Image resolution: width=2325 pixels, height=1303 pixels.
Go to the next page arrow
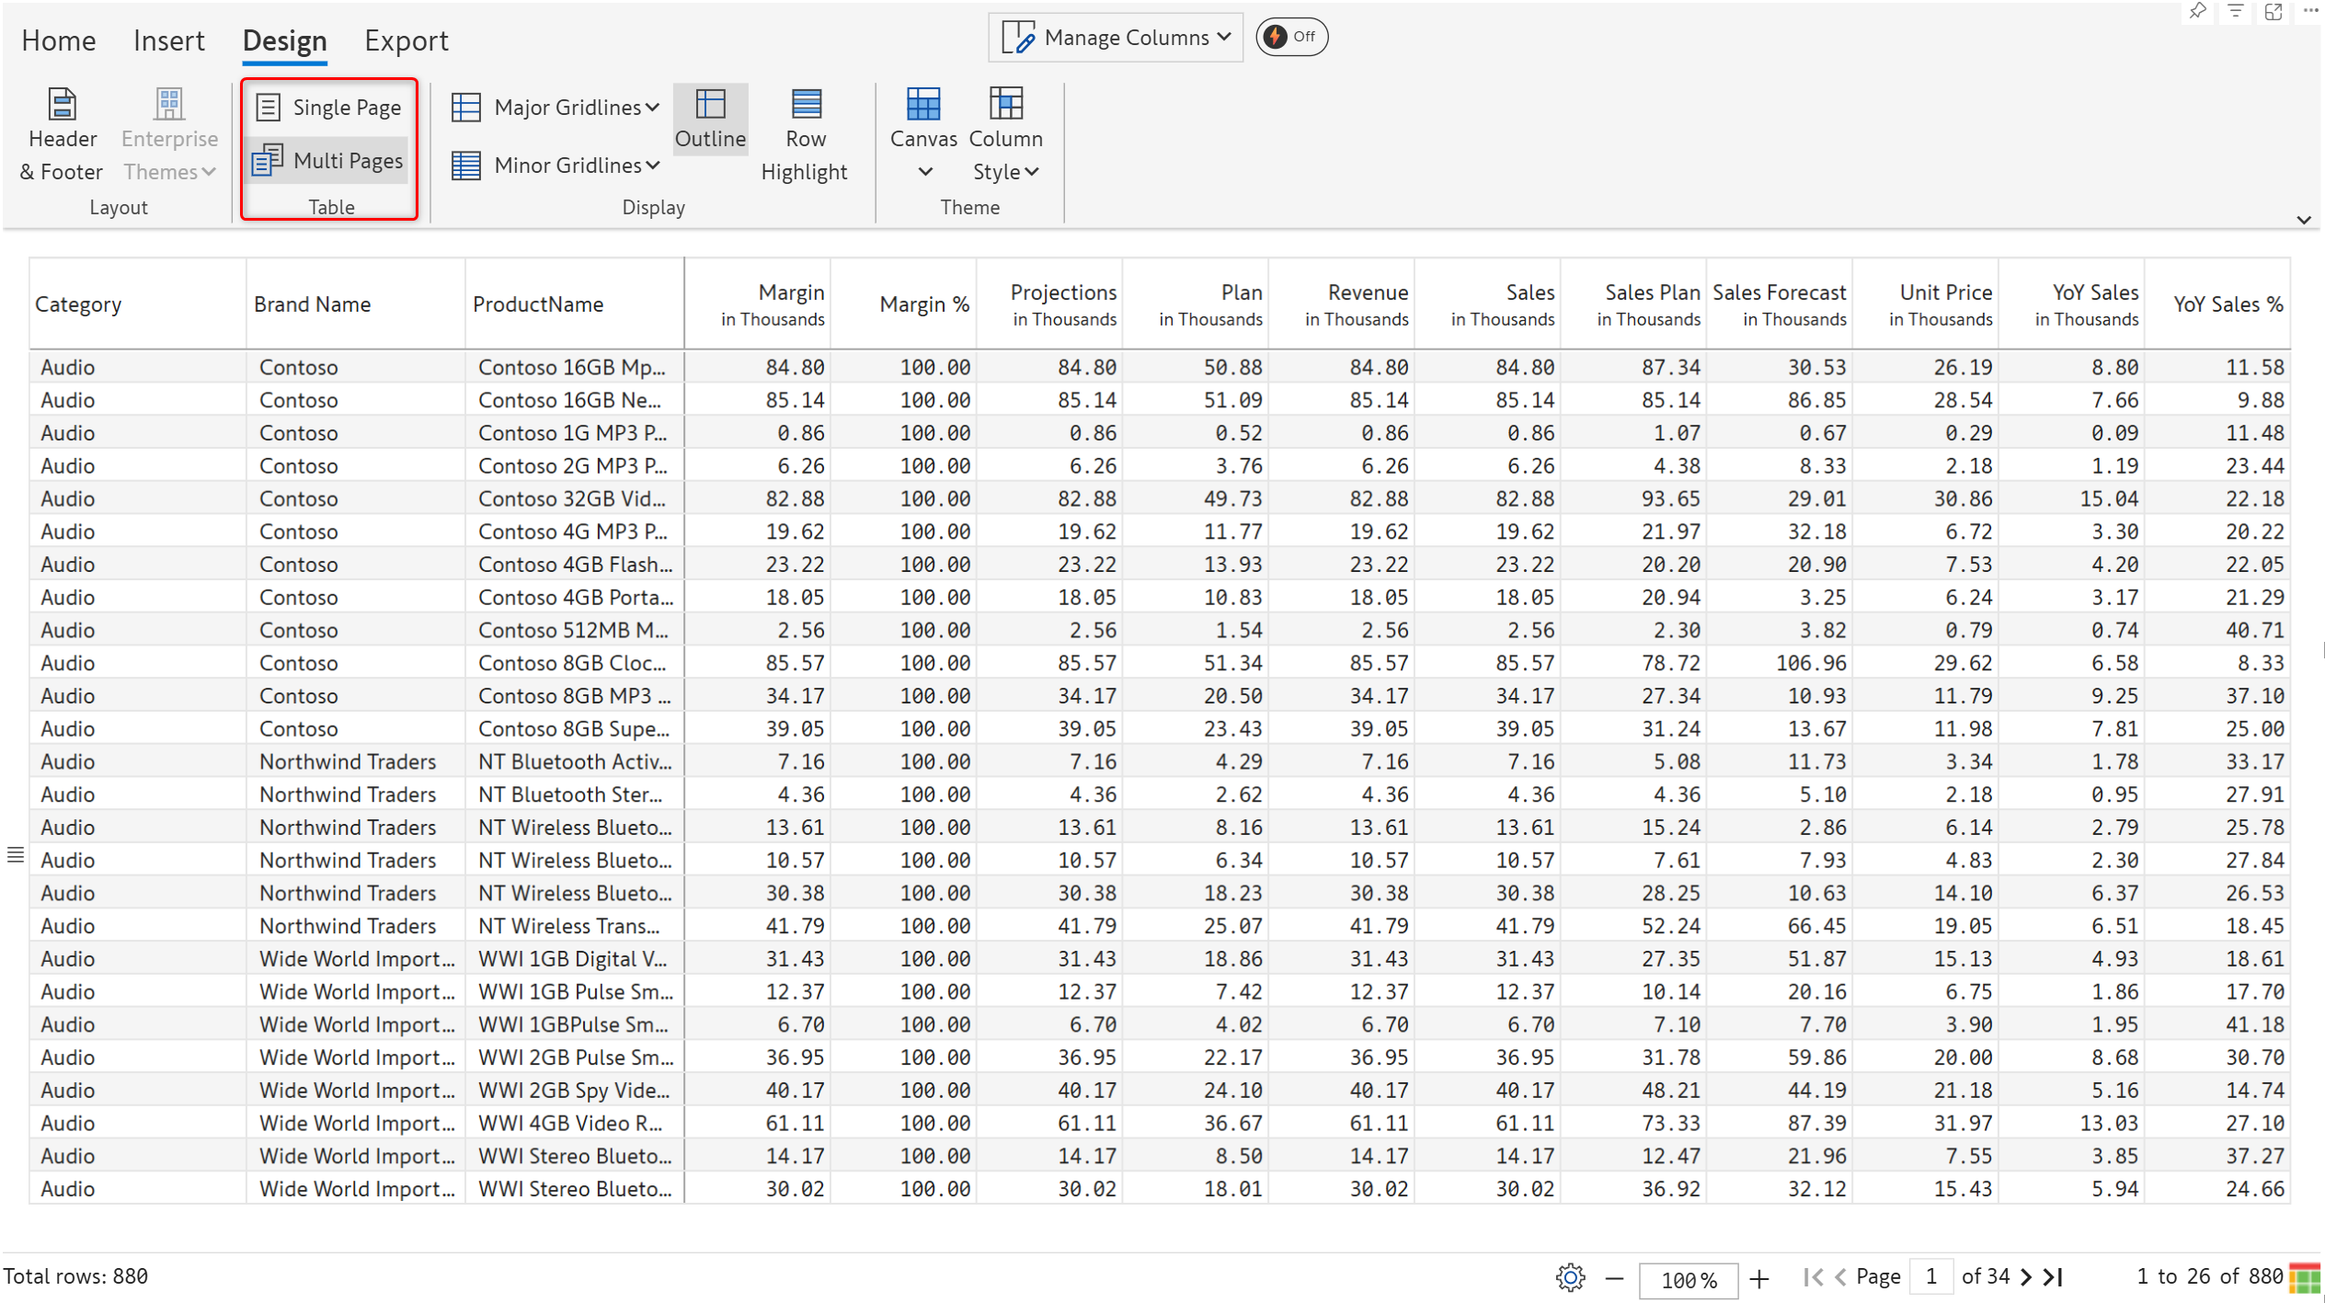[2027, 1277]
